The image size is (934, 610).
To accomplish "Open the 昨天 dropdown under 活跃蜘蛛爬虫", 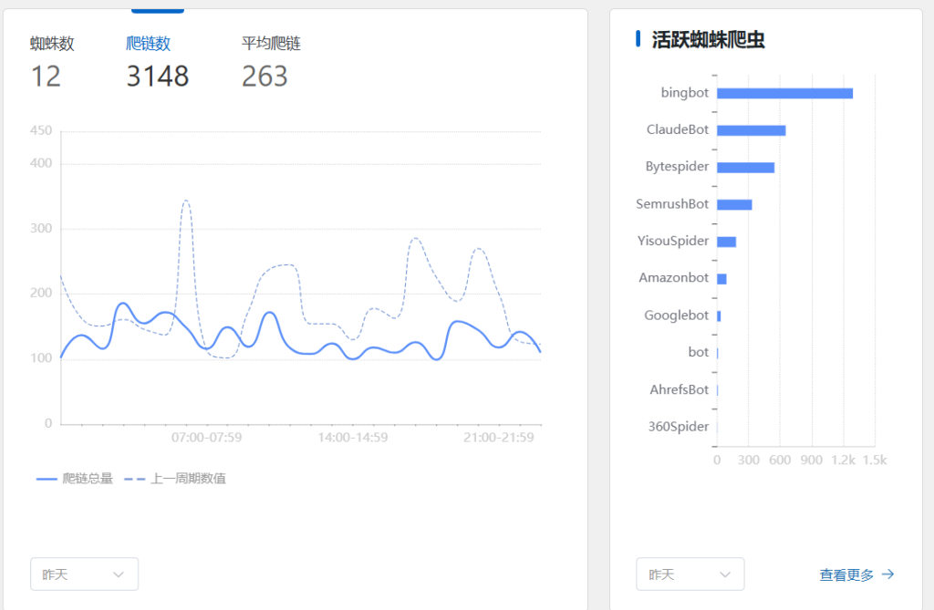I will point(690,574).
